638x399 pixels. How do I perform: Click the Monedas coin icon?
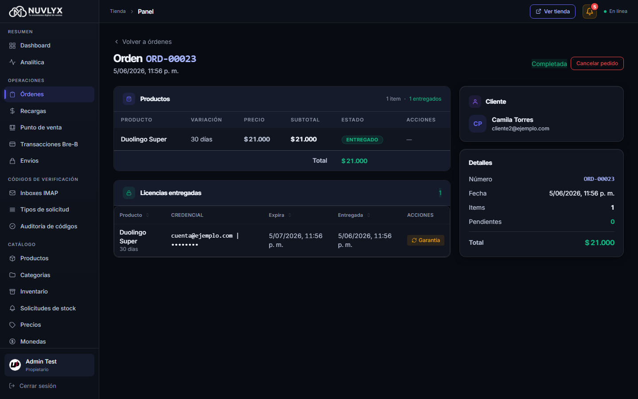click(x=12, y=342)
